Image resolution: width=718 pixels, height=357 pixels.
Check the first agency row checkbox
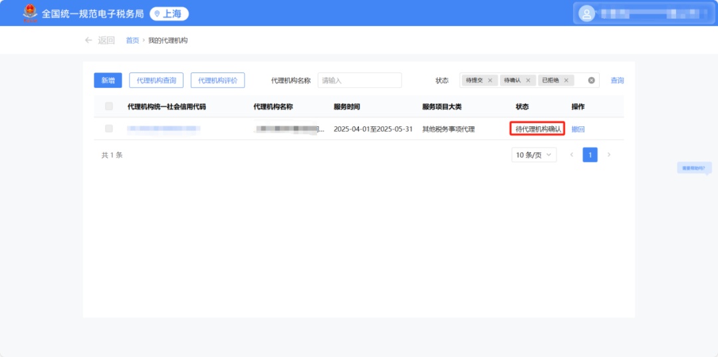(x=109, y=128)
